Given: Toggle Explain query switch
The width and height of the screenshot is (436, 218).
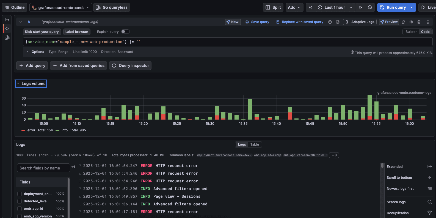Looking at the screenshot, I should pyautogui.click(x=125, y=32).
